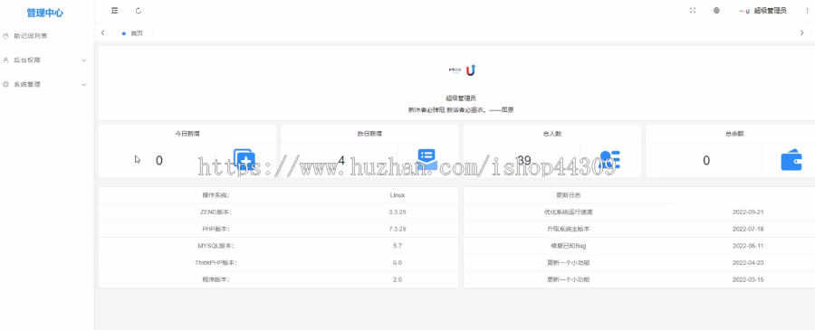This screenshot has height=330, width=815.
Task: Click the 2022-09-21 log date
Action: [x=748, y=212]
